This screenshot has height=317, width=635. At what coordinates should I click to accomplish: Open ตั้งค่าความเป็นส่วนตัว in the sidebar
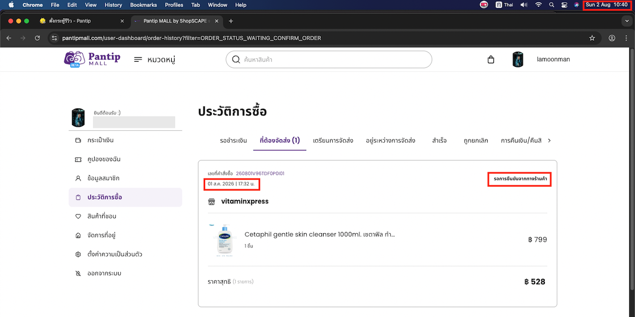click(x=125, y=254)
